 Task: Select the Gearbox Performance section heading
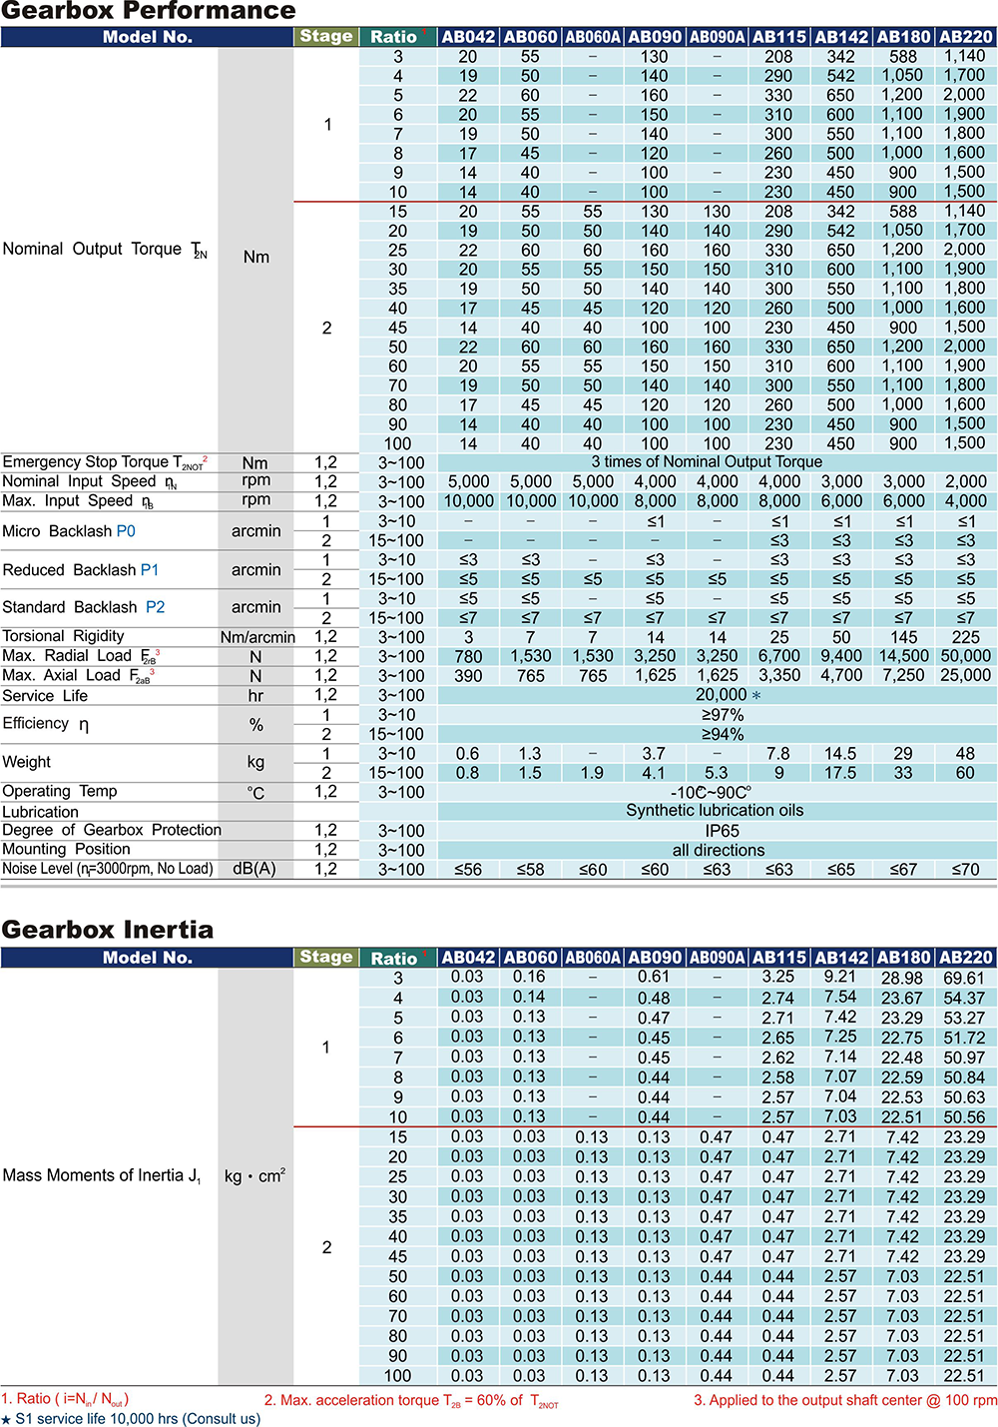(149, 12)
